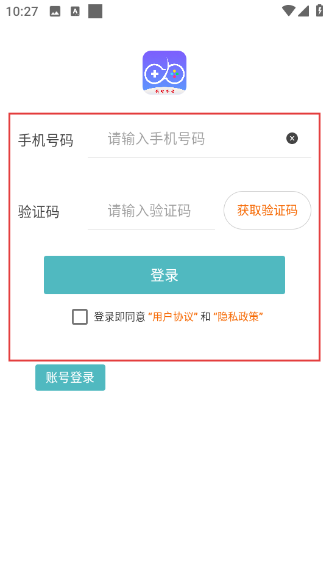The height and width of the screenshot is (586, 329).
Task: Tap the cellular signal strength icon
Action: click(303, 11)
